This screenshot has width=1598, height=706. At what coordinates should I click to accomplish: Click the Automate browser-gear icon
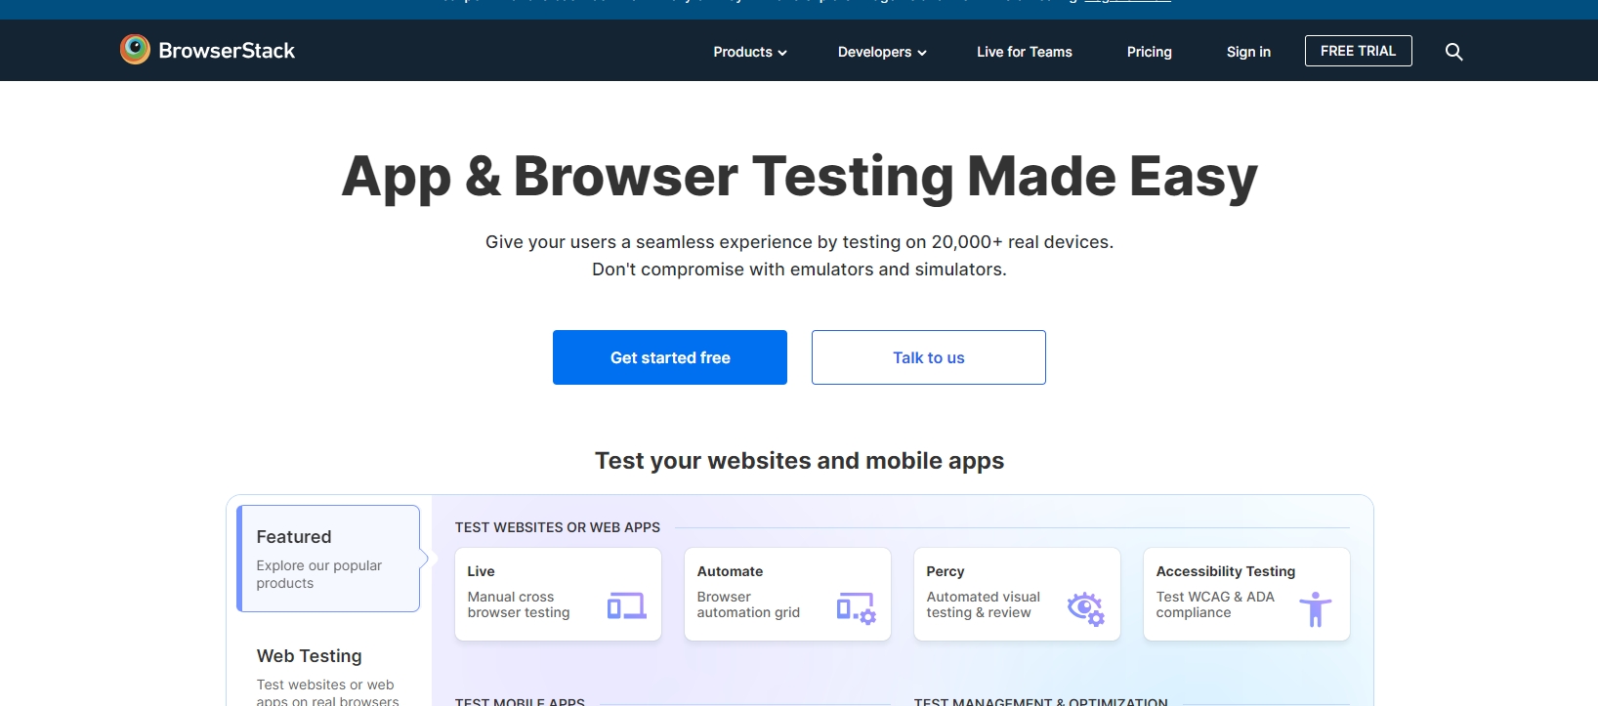pyautogui.click(x=857, y=608)
